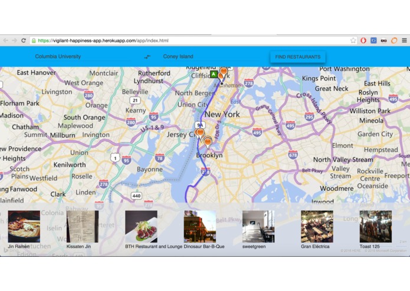
Task: Reload the page with refresh icon
Action: point(24,41)
